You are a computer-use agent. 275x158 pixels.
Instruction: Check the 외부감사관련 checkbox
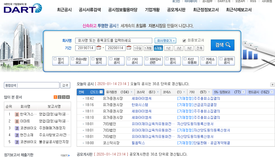[x=147, y=59]
